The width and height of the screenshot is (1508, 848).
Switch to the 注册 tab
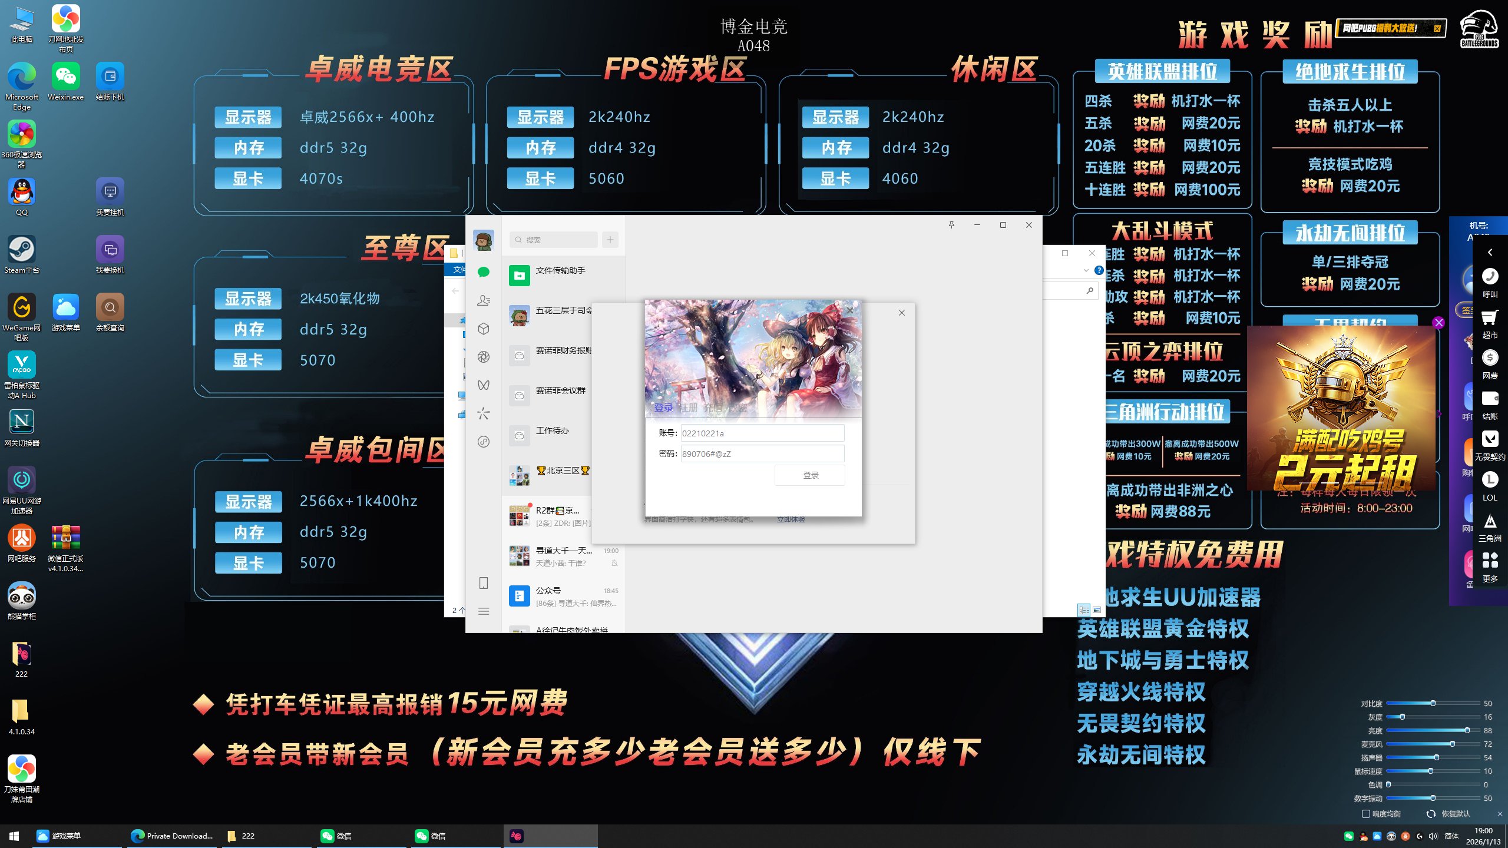(689, 408)
